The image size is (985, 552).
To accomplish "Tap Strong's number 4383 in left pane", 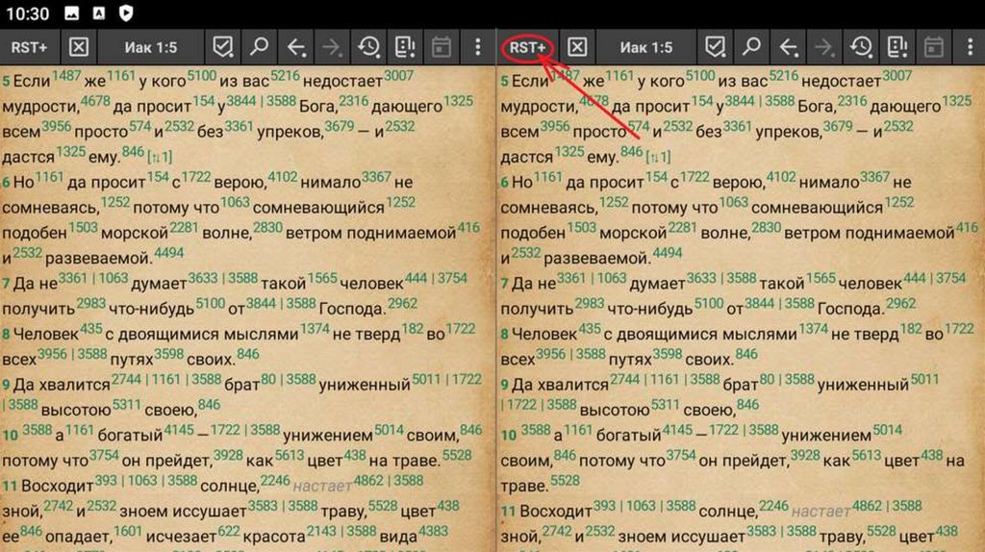I will point(434,531).
